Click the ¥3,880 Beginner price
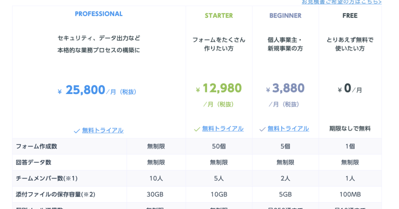 coord(288,88)
